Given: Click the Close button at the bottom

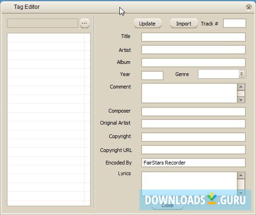Looking at the screenshot, I should [x=167, y=205].
